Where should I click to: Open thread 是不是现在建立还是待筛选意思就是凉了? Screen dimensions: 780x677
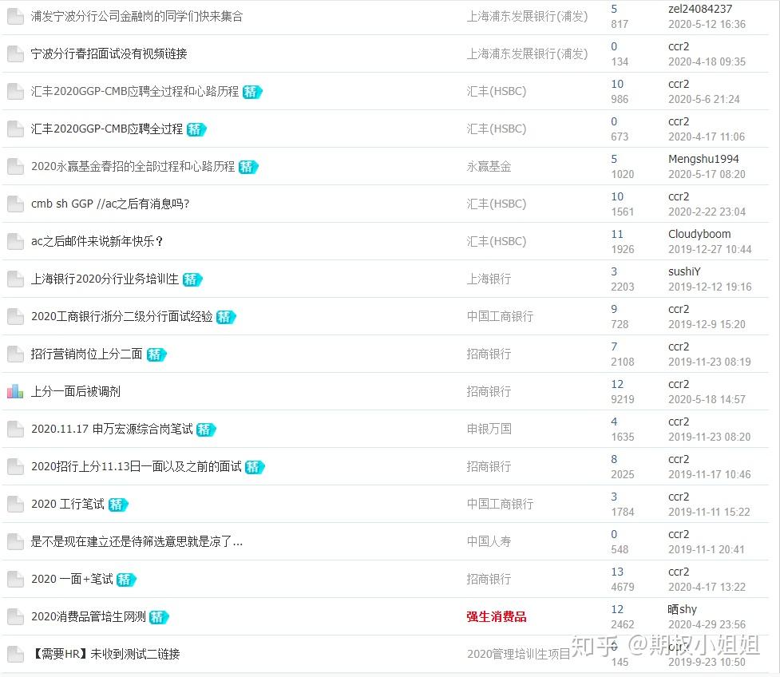tap(137, 542)
